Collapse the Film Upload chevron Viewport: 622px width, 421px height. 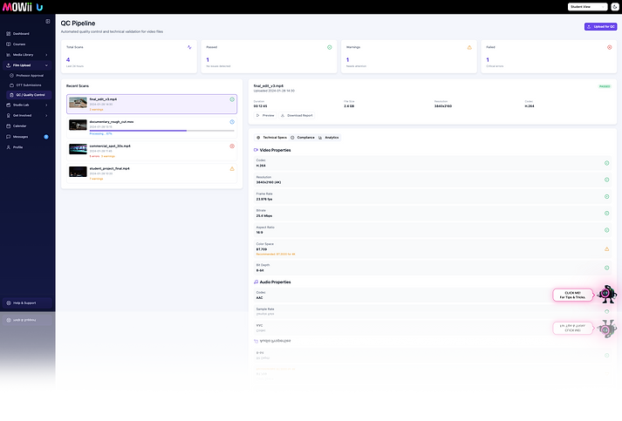click(46, 65)
